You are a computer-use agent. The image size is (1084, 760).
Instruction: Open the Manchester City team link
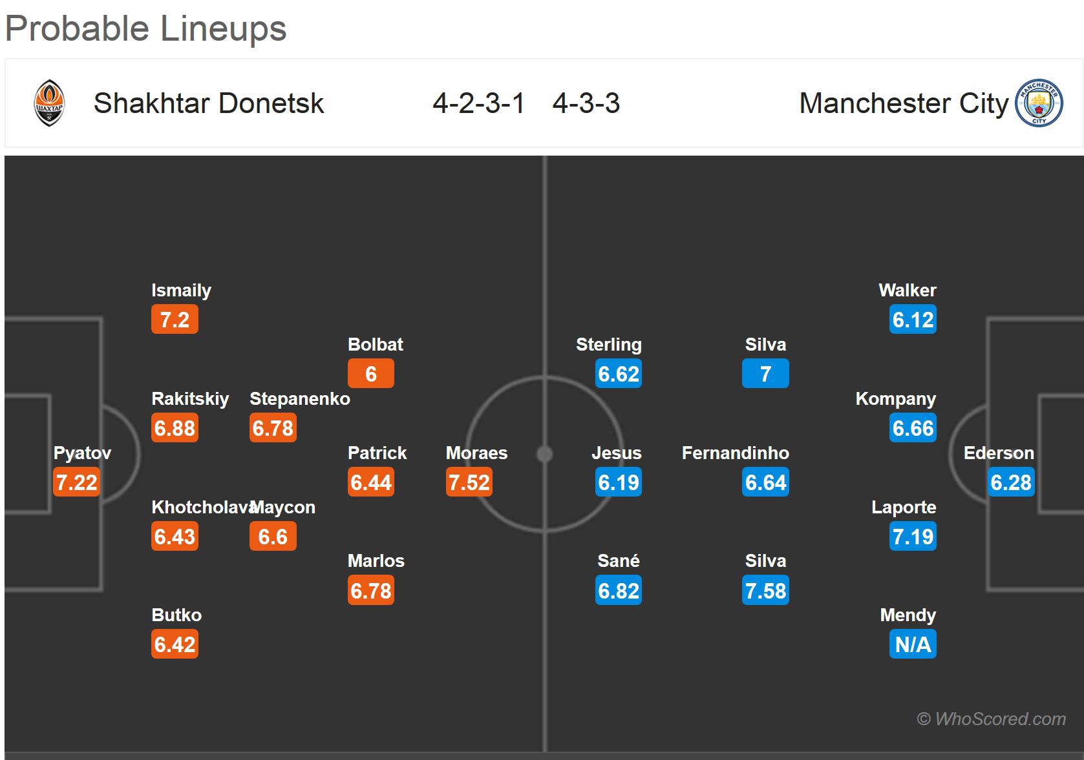tap(903, 103)
